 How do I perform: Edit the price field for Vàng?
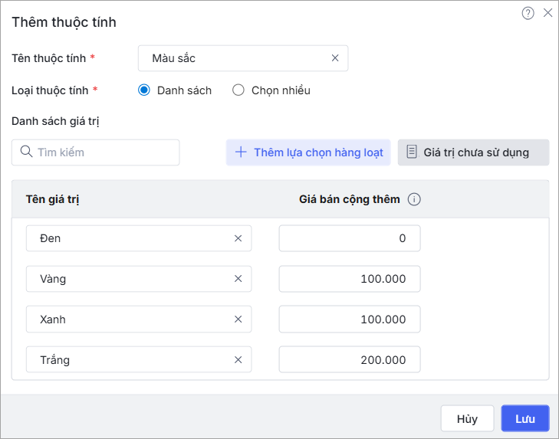[x=349, y=279]
